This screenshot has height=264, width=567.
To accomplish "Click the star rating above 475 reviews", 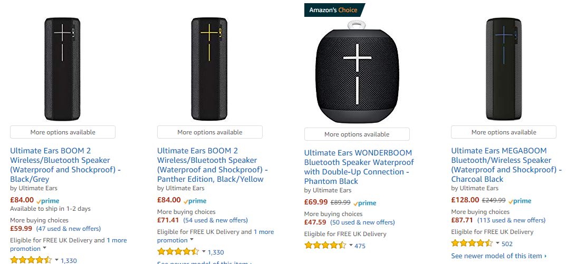I will point(325,246).
